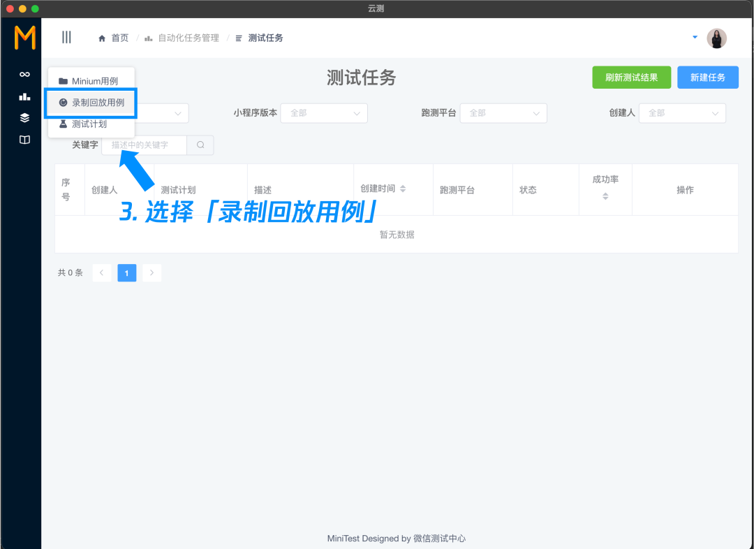Focus the 关键字 search input
This screenshot has width=754, height=549.
click(x=145, y=145)
